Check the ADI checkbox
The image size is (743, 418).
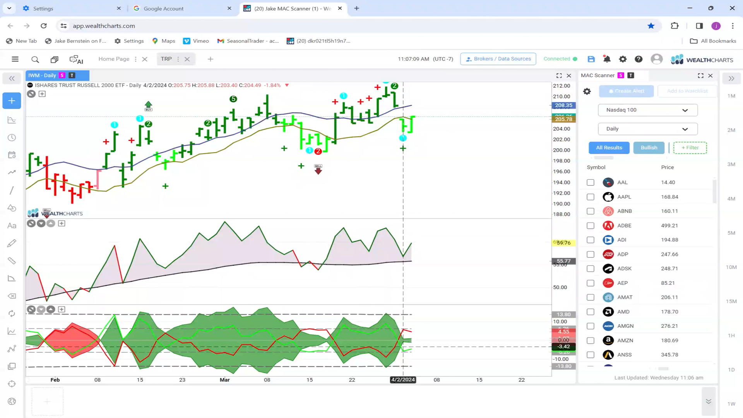(x=590, y=240)
